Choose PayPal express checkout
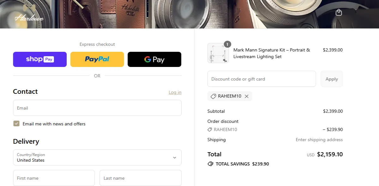 97,59
